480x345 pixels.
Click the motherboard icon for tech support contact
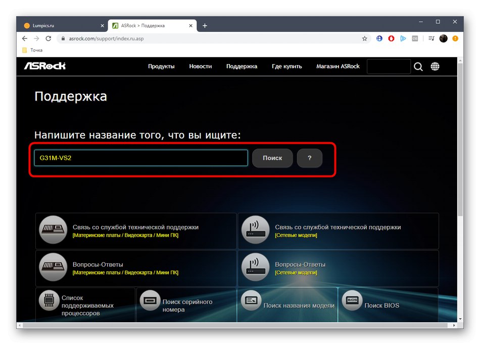(53, 230)
